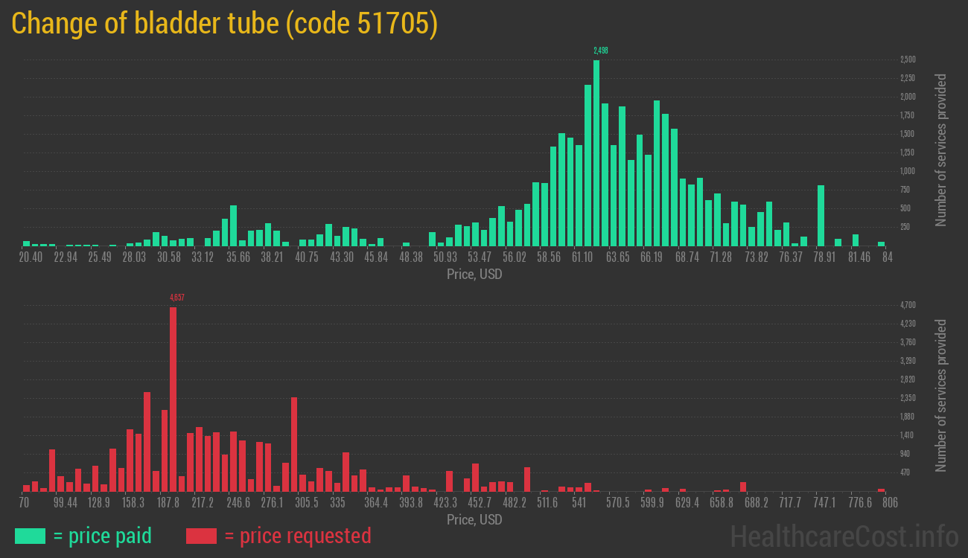Viewport: 968px width, 558px height.
Task: Select the tallest green bar labeled 2,498
Action: coord(596,153)
